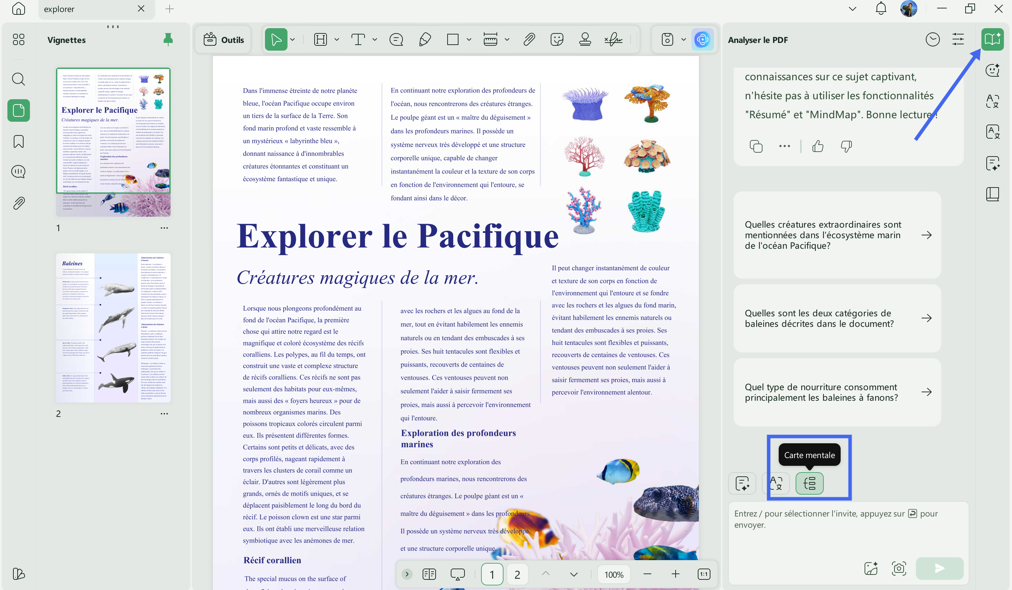Viewport: 1012px width, 590px height.
Task: Select the stamp tool
Action: coord(585,39)
